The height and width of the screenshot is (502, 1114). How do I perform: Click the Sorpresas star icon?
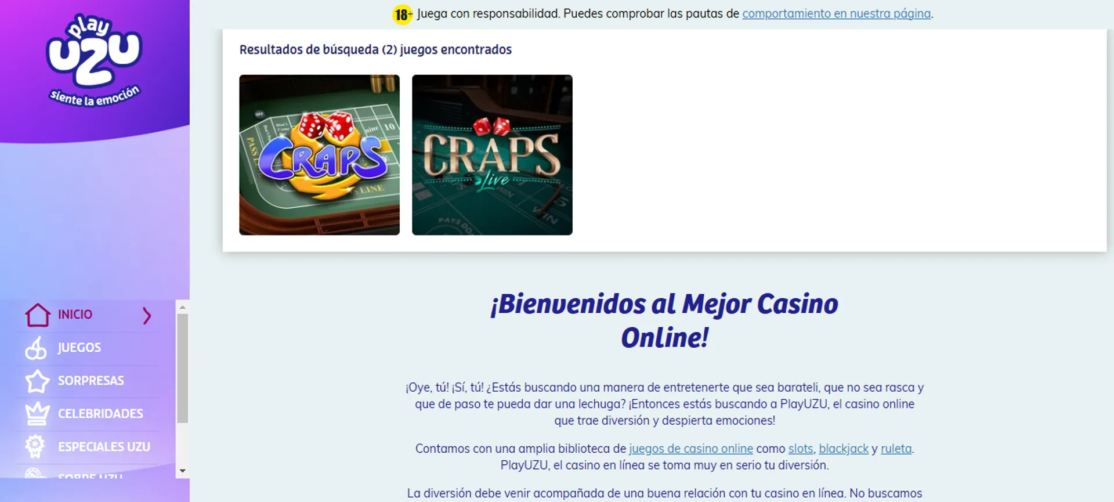click(37, 381)
